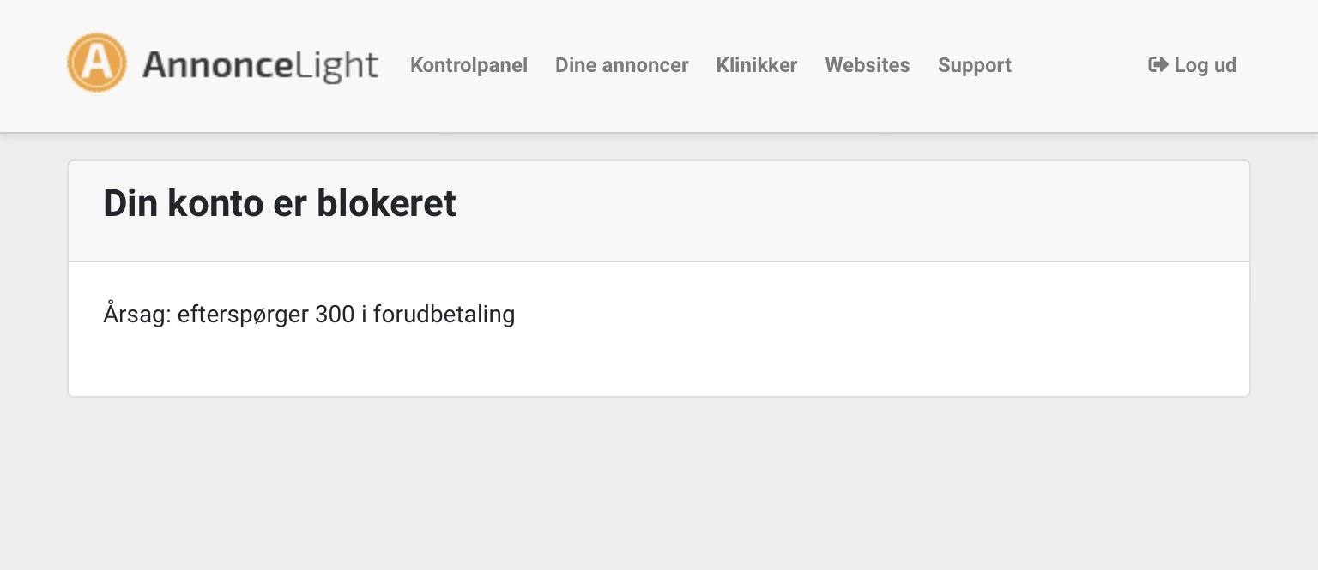
Task: Click the word blokeret in the heading
Action: coord(387,203)
